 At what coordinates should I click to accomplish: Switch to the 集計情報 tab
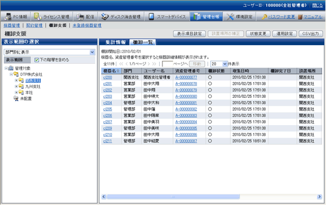[x=116, y=42]
